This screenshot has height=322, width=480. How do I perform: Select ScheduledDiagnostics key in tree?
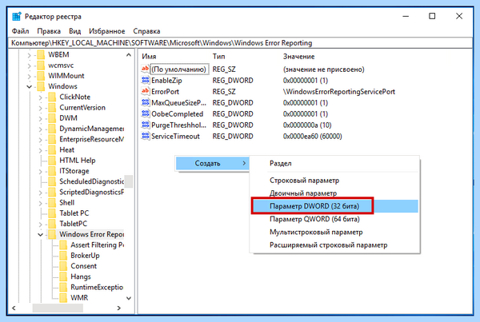(91, 181)
